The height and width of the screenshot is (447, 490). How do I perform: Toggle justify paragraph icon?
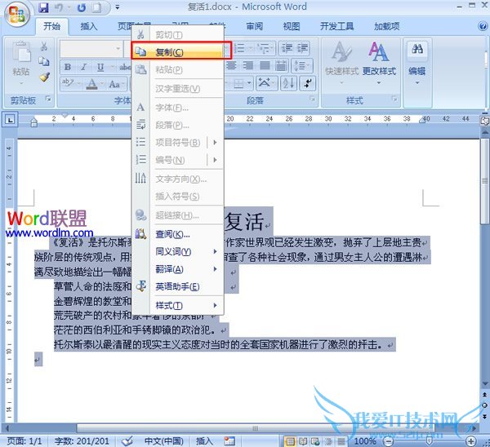265,66
